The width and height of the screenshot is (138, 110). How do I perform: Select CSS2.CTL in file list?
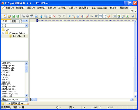6,84
